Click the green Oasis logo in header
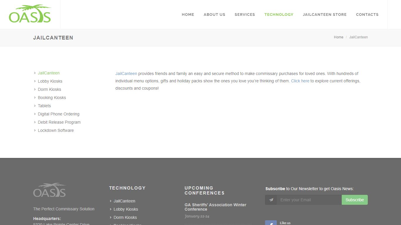 point(30,14)
